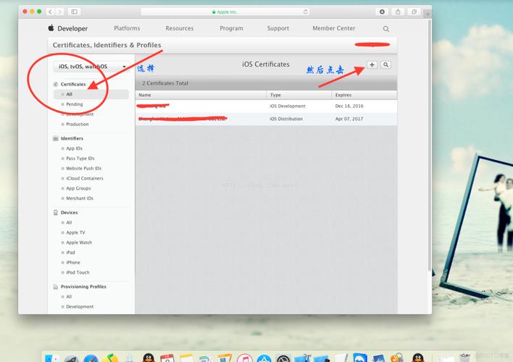The height and width of the screenshot is (362, 513).
Task: Click the Identifiers section icon
Action: 56,139
